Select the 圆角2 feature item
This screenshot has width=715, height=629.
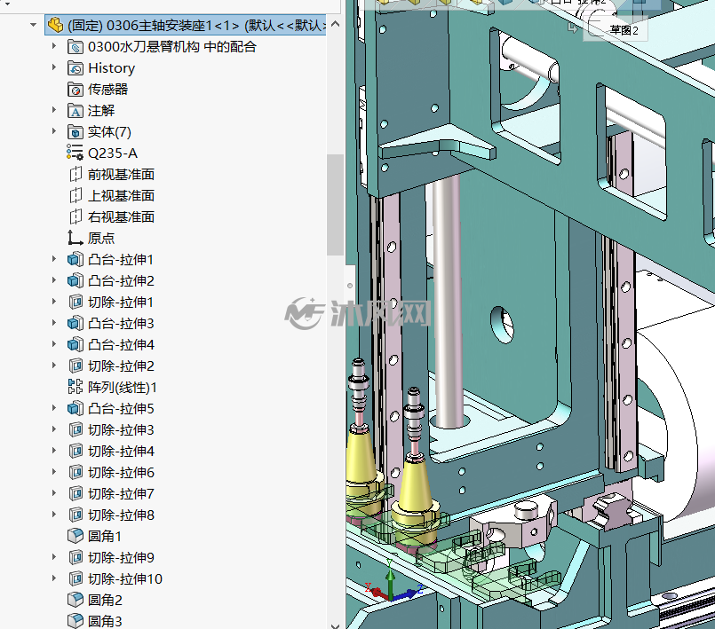tap(95, 600)
